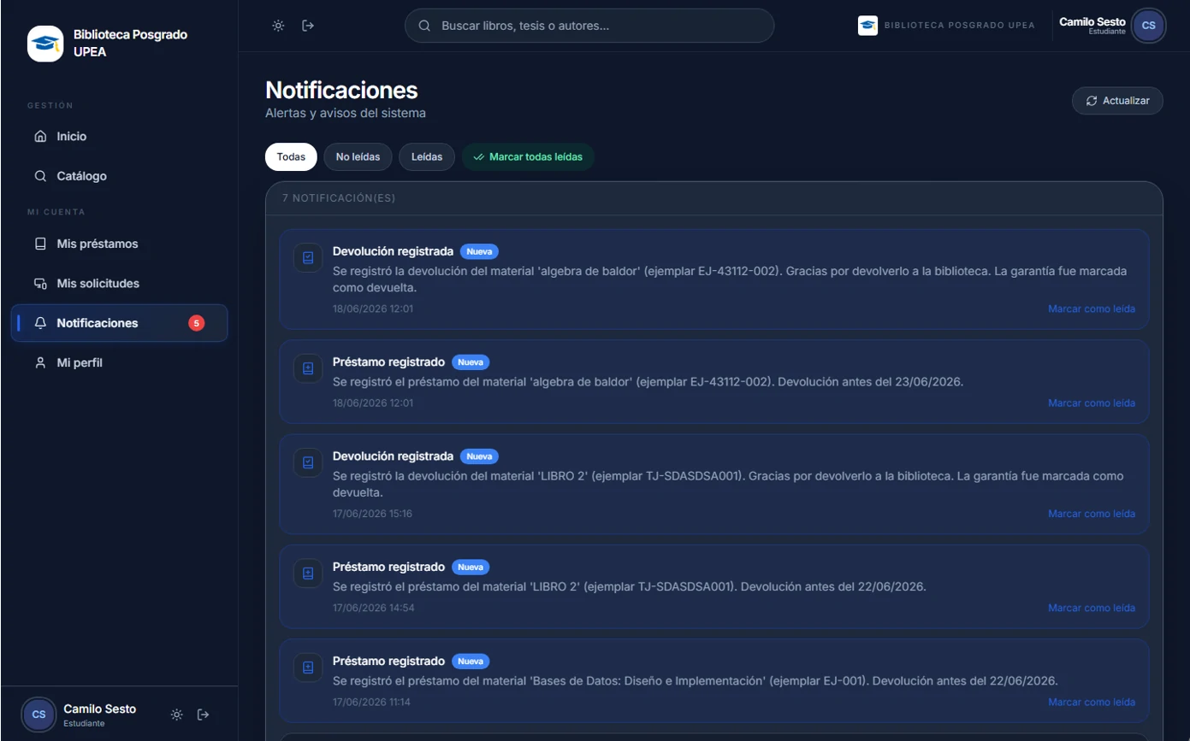
Task: Mark LIBRO 2 devolución notification as read
Action: pyautogui.click(x=1092, y=514)
